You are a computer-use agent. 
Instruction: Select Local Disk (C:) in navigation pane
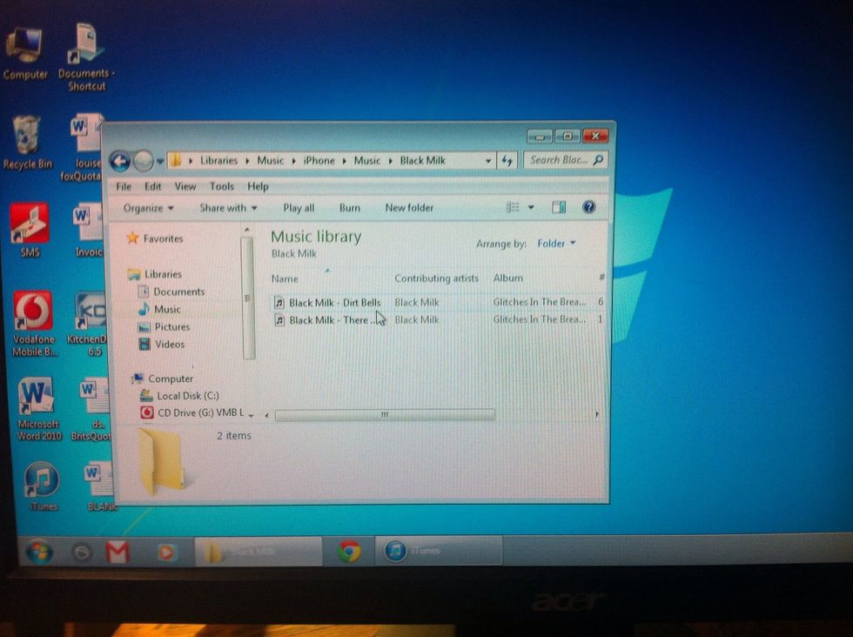(180, 395)
